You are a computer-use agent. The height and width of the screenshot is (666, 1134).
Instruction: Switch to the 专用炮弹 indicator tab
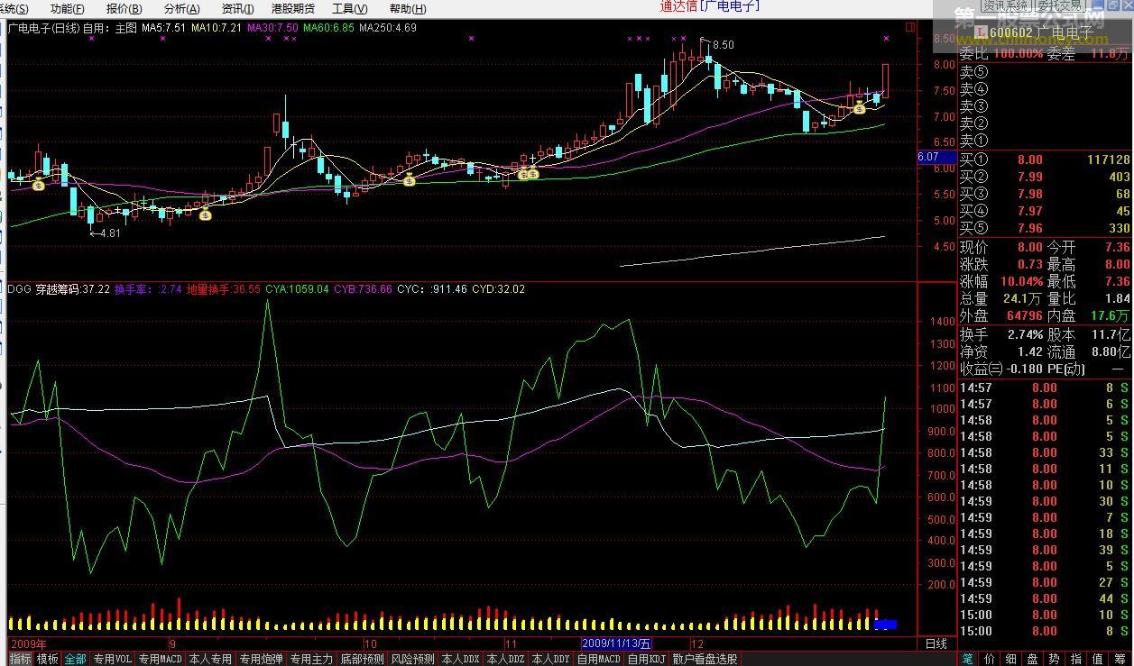[x=261, y=659]
